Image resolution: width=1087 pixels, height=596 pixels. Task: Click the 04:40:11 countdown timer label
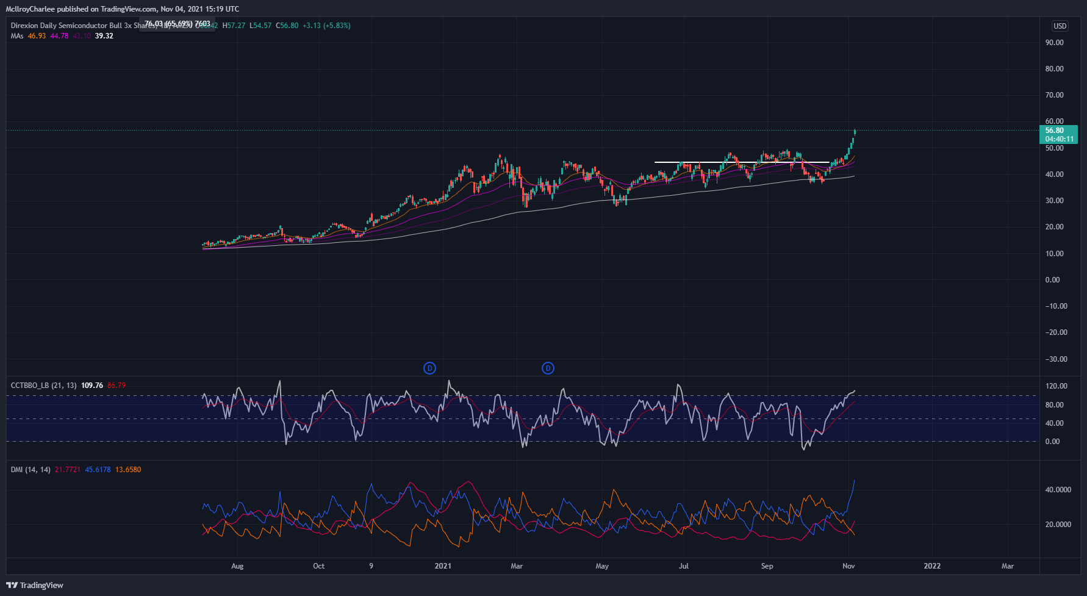1059,139
